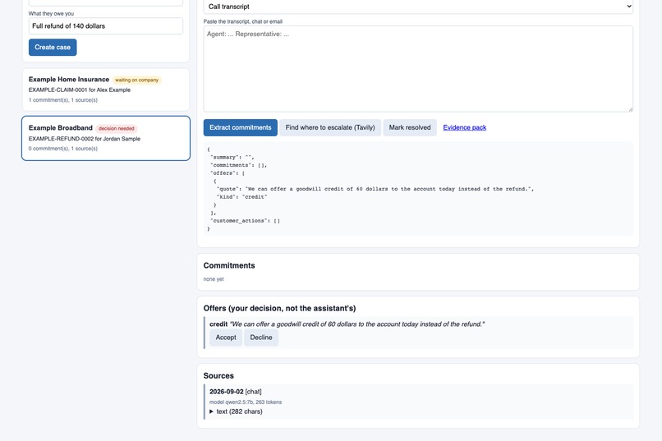This screenshot has width=662, height=441.
Task: Click EXAMPLE-REFUND-0002 for Jordan Sample text
Action: [x=85, y=139]
